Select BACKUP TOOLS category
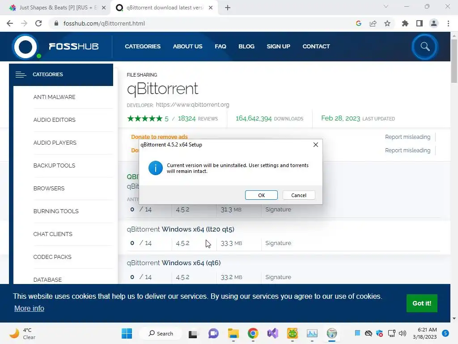The height and width of the screenshot is (344, 458). [x=54, y=166]
